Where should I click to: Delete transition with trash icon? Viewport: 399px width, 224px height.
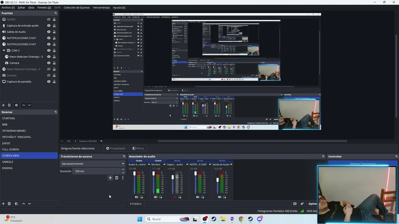(117, 178)
